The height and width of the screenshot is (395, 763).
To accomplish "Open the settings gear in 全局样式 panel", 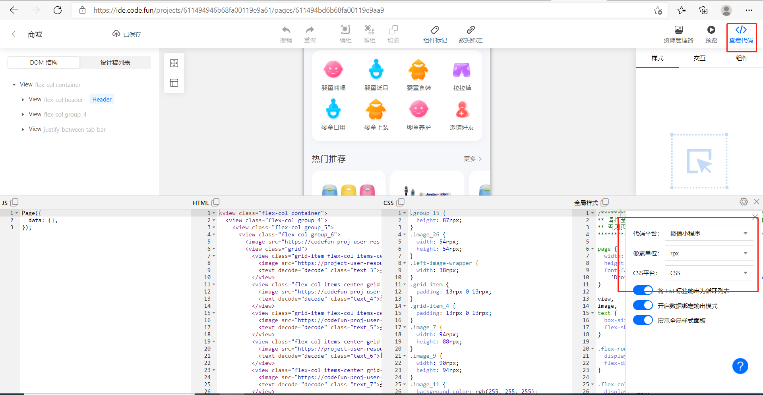I will [x=744, y=201].
